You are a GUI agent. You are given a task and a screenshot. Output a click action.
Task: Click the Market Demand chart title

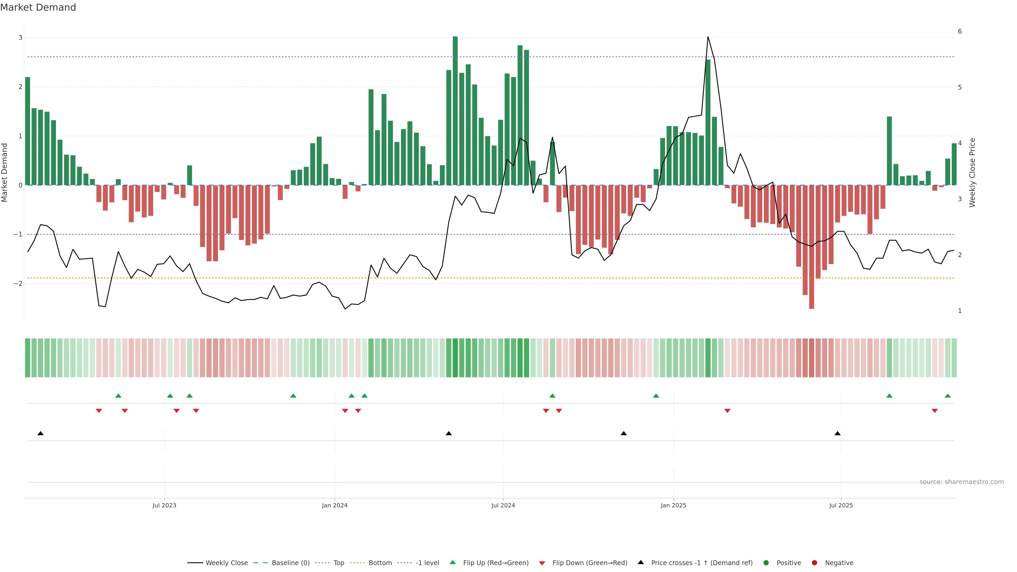click(38, 7)
